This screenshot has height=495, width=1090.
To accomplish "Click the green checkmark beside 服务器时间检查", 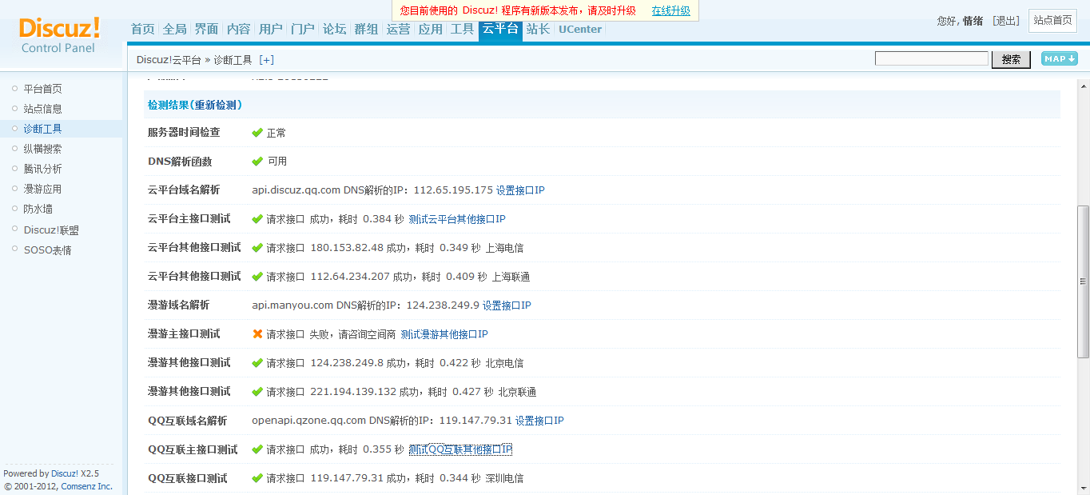I will [x=257, y=133].
